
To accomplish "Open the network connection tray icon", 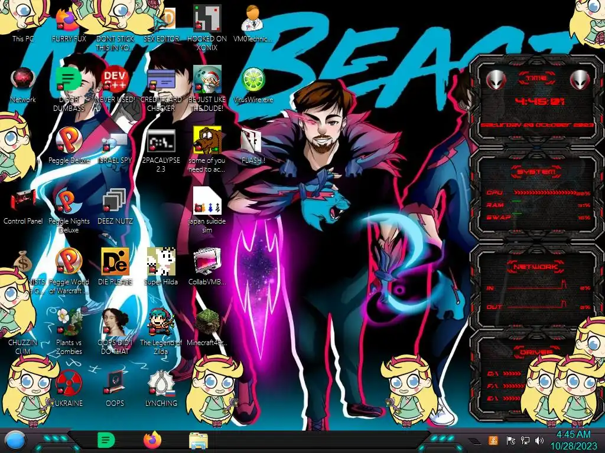I will (x=525, y=440).
